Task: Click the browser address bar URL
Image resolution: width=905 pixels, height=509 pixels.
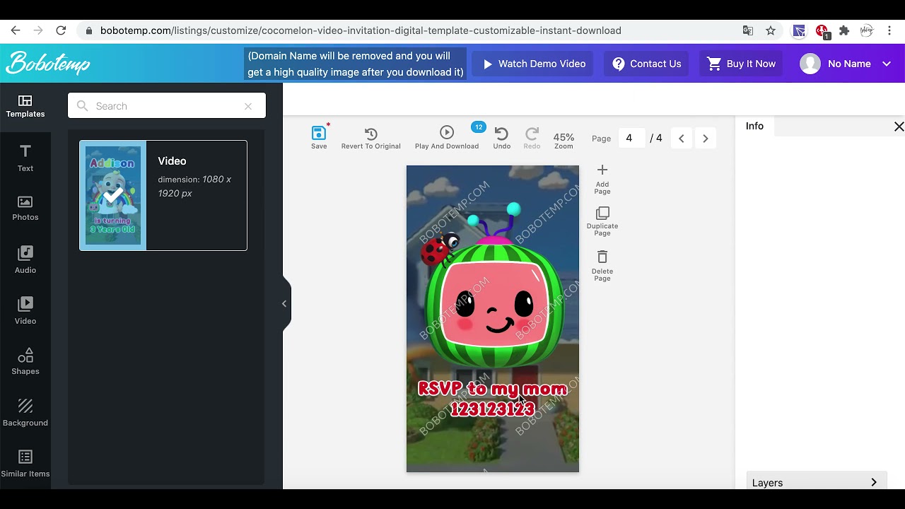Action: point(361,30)
